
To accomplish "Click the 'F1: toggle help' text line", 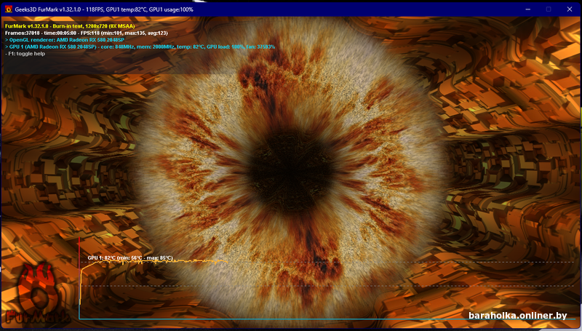I will 25,54.
